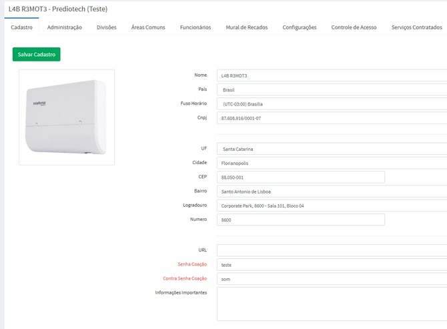Click the device photo thumbnail
Screen dimensions: 447x329
pyautogui.click(x=67, y=117)
